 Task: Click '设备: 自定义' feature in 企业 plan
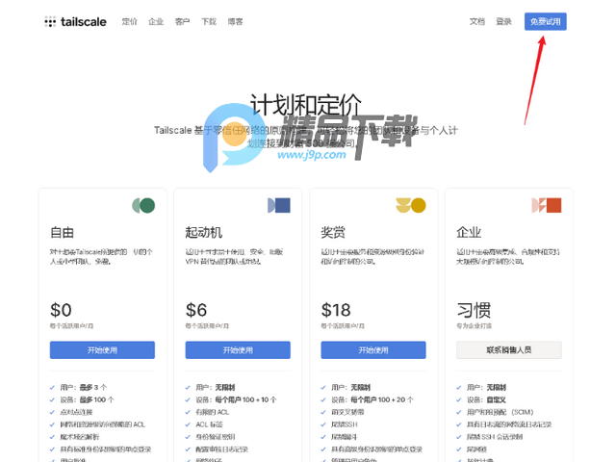(486, 400)
